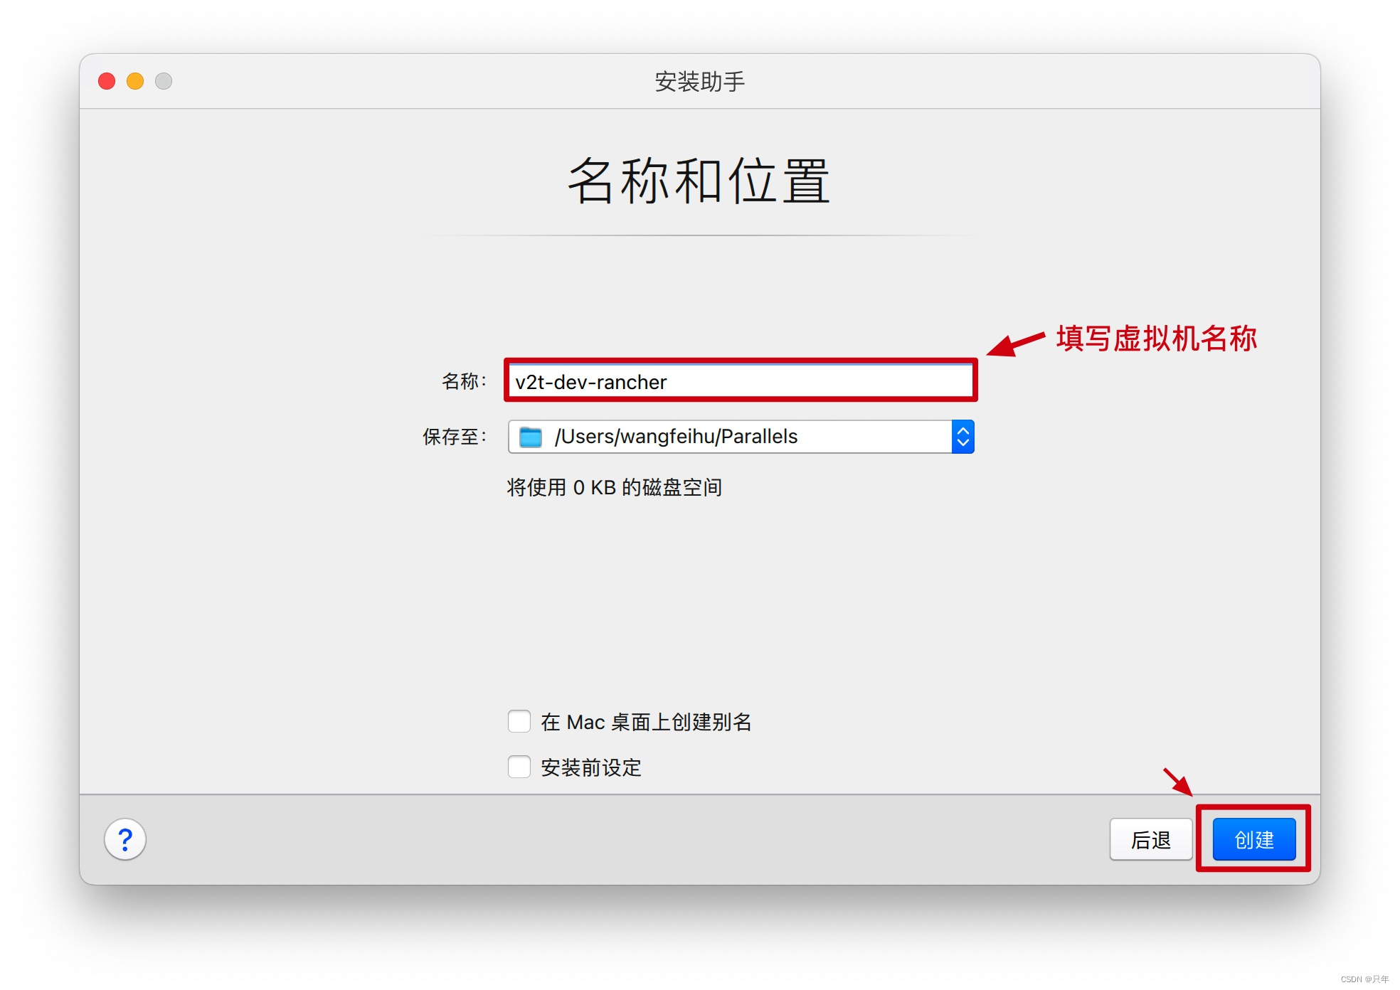1400x990 pixels.
Task: Minimize the window with yellow button
Action: [135, 81]
